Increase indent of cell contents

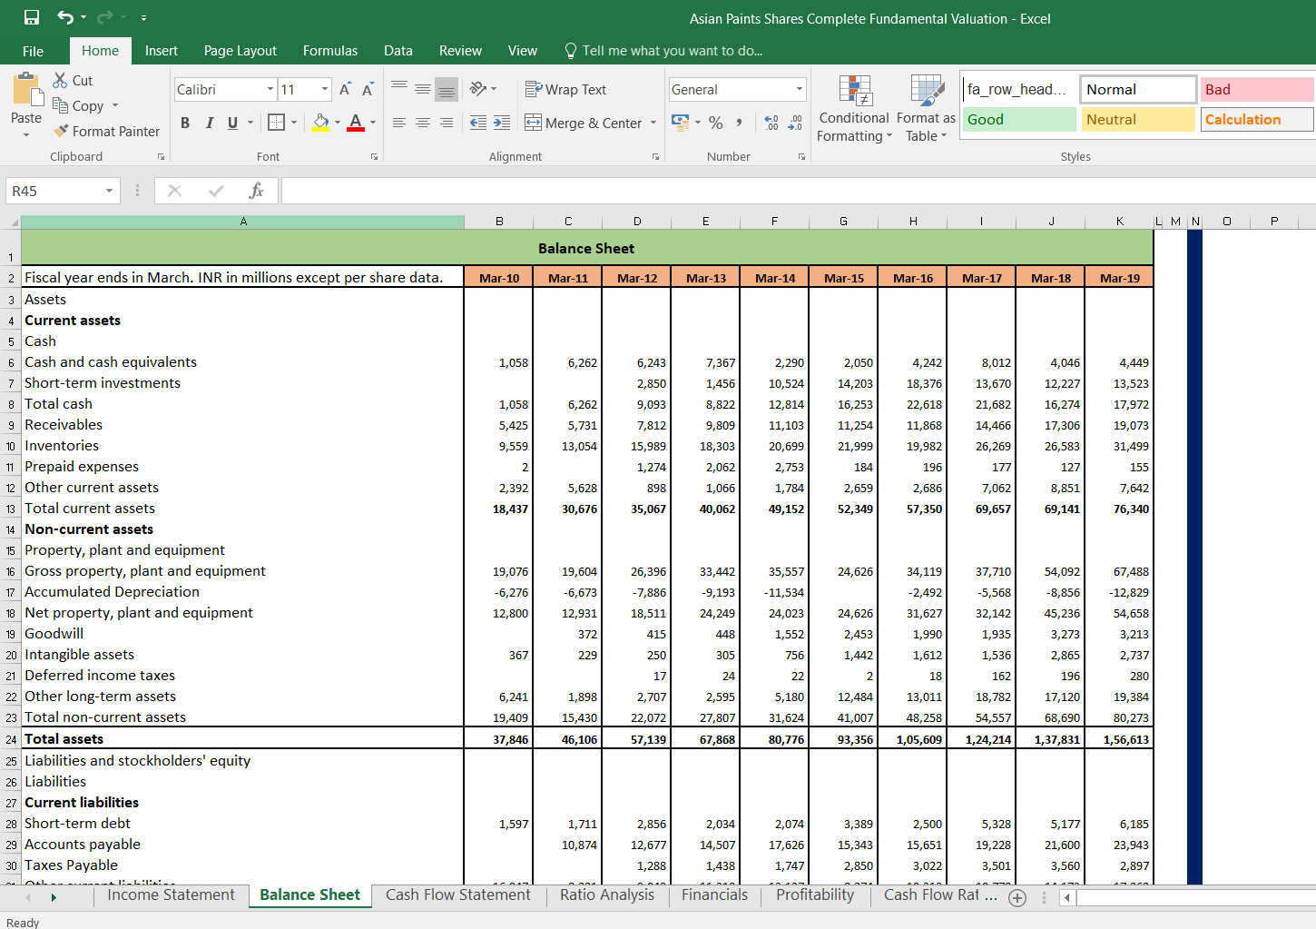(x=502, y=123)
